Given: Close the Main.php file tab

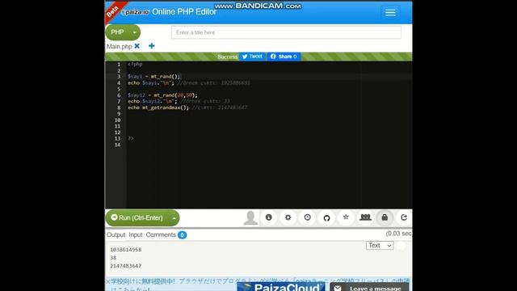Looking at the screenshot, I should pyautogui.click(x=137, y=46).
